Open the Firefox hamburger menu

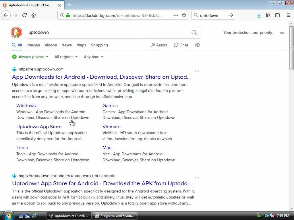[289, 15]
